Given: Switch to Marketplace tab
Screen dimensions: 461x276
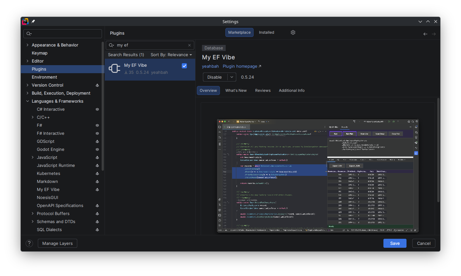Looking at the screenshot, I should pyautogui.click(x=239, y=32).
